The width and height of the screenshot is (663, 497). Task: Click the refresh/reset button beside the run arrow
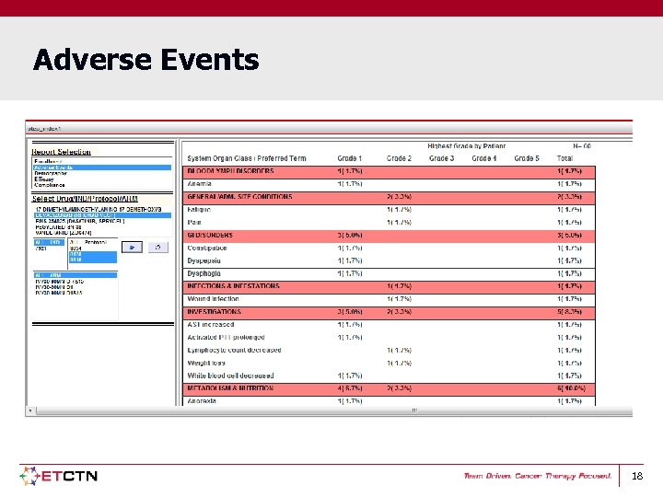158,248
